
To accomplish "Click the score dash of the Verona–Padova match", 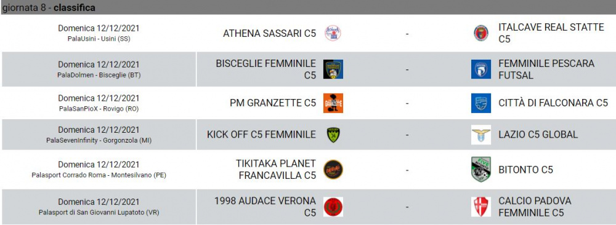I will [x=407, y=207].
